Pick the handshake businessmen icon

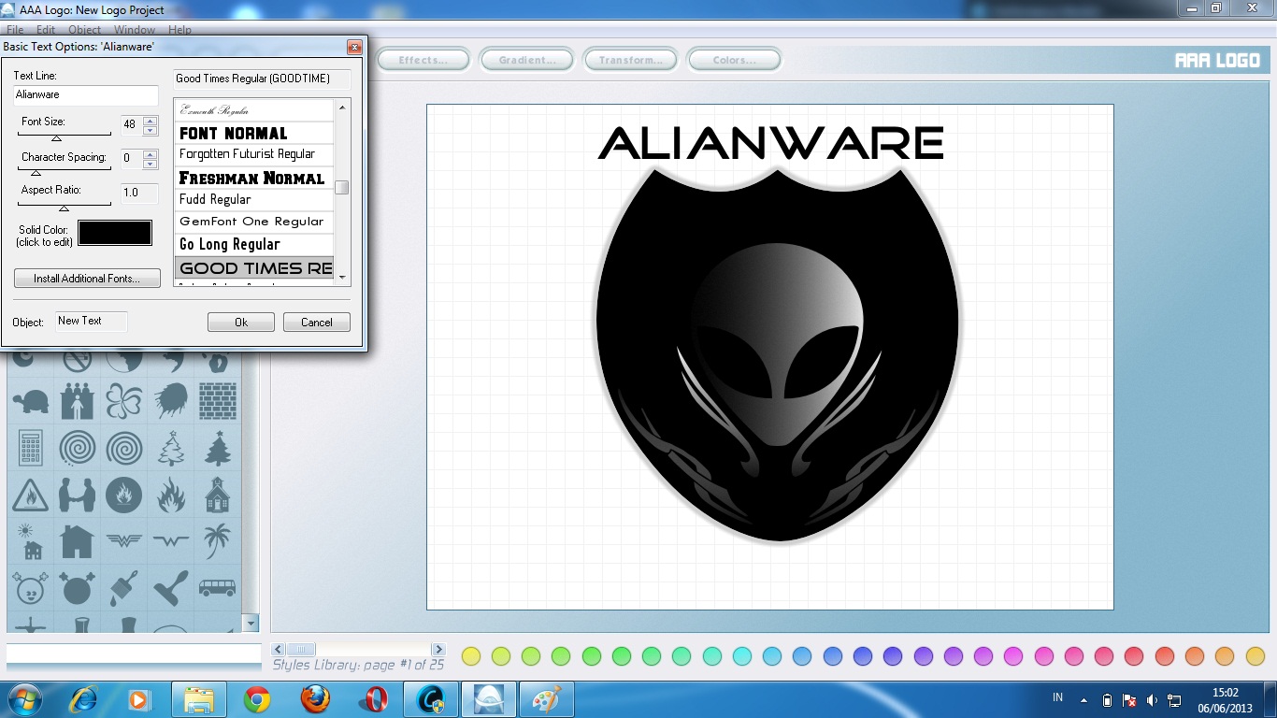(x=77, y=495)
